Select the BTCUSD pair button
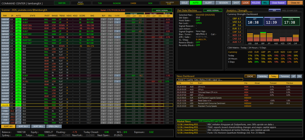Viewport: 305px width, 140px height. (5, 123)
